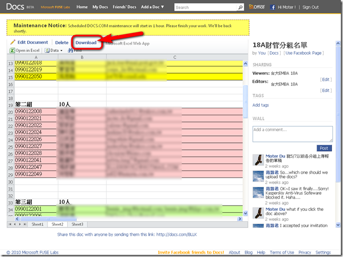Click the Find binoculars icon

70,50
